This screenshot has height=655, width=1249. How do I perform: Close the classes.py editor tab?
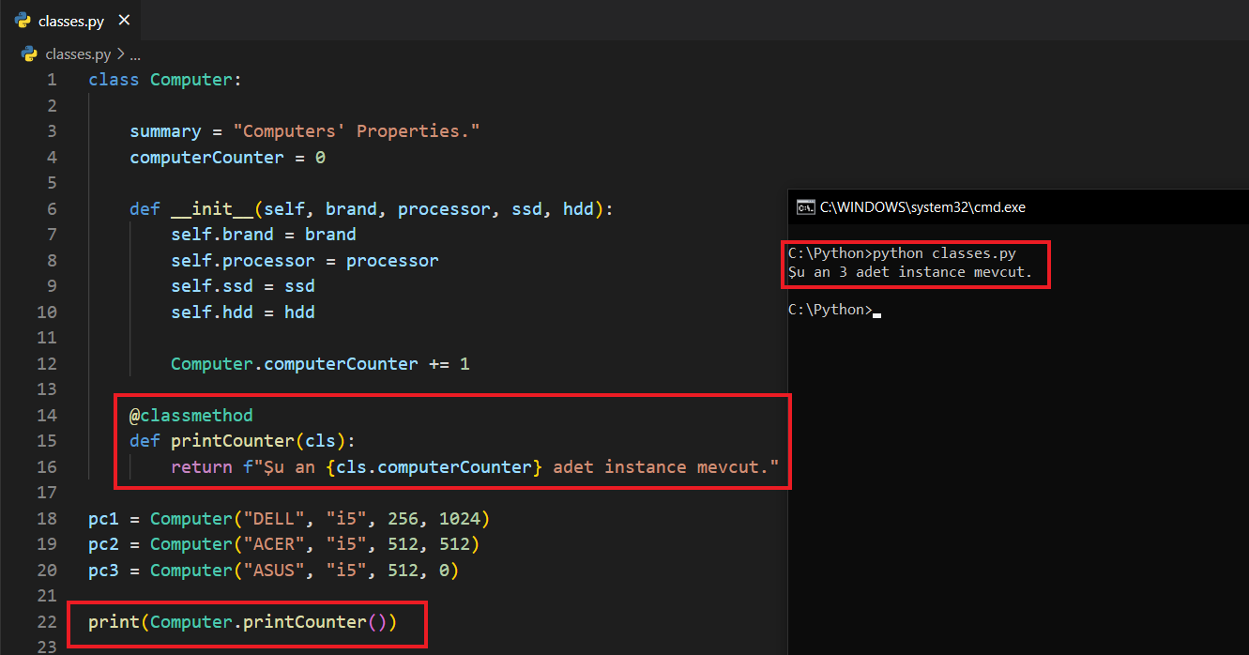(x=124, y=21)
